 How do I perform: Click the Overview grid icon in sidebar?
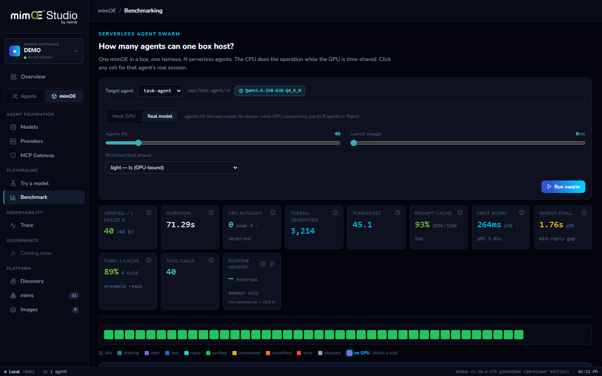pyautogui.click(x=13, y=77)
